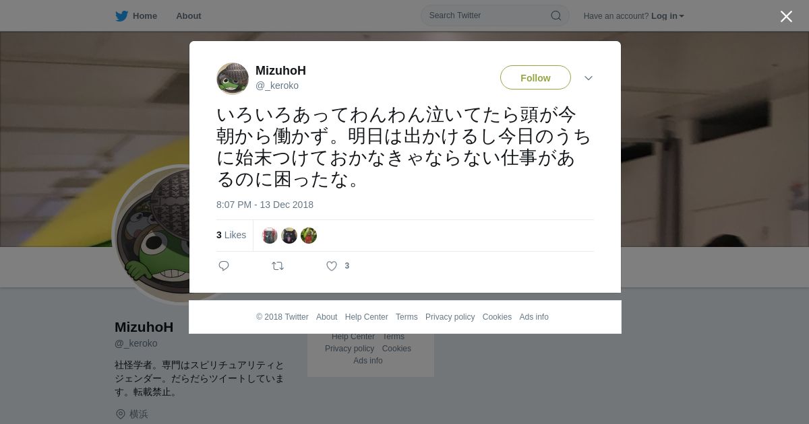Screen dimensions: 809x424
Task: Open the Privacy policy footer link
Action: tap(450, 317)
